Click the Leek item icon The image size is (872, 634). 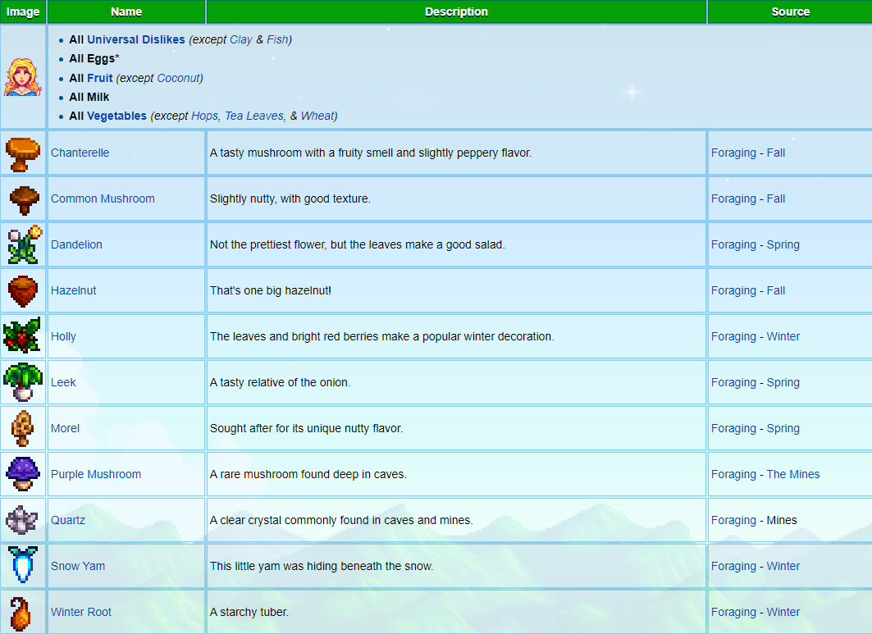23,382
